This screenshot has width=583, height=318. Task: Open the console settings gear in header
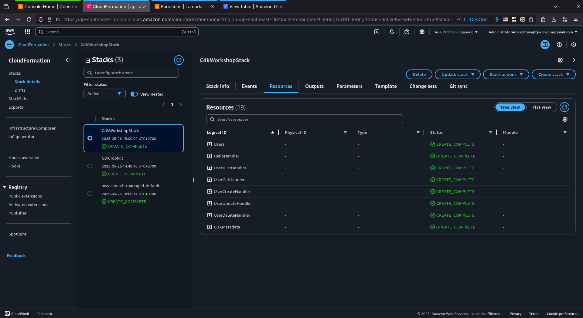point(422,32)
